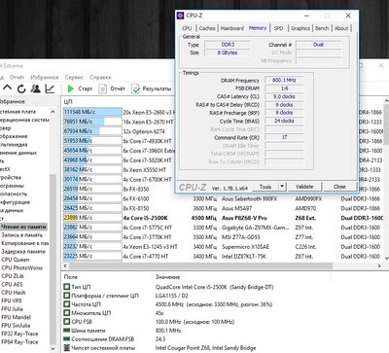Tick the CPU FSB checkbox
This screenshot has width=389, height=353.
[67, 322]
